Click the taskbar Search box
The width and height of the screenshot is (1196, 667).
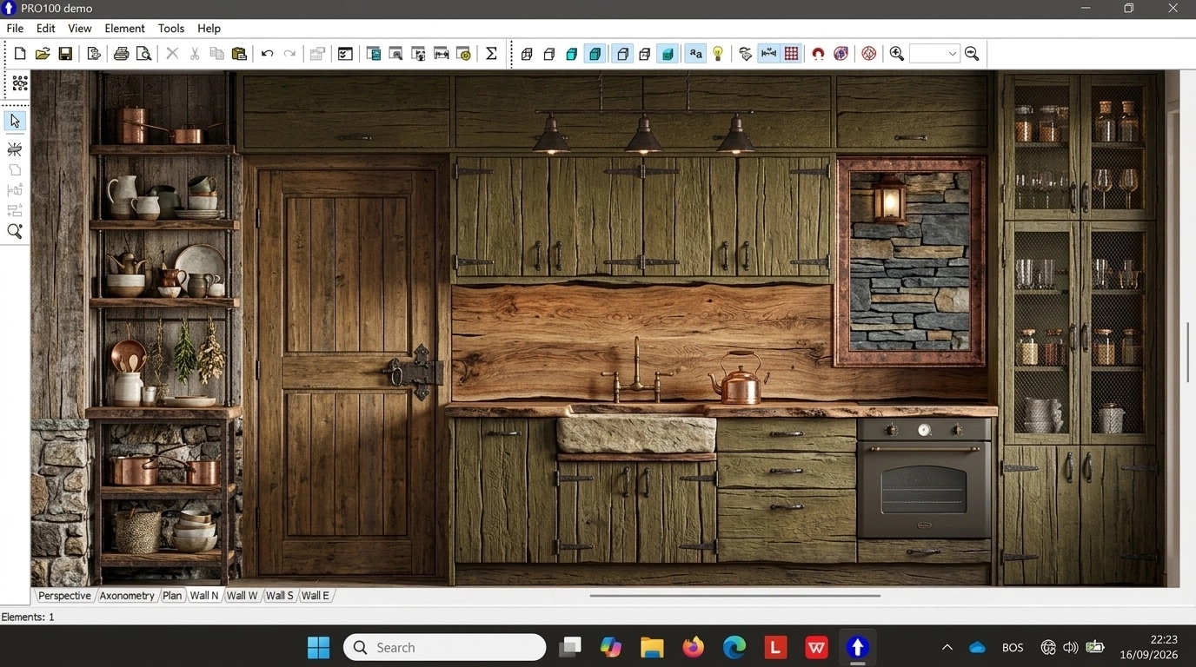[x=445, y=648]
